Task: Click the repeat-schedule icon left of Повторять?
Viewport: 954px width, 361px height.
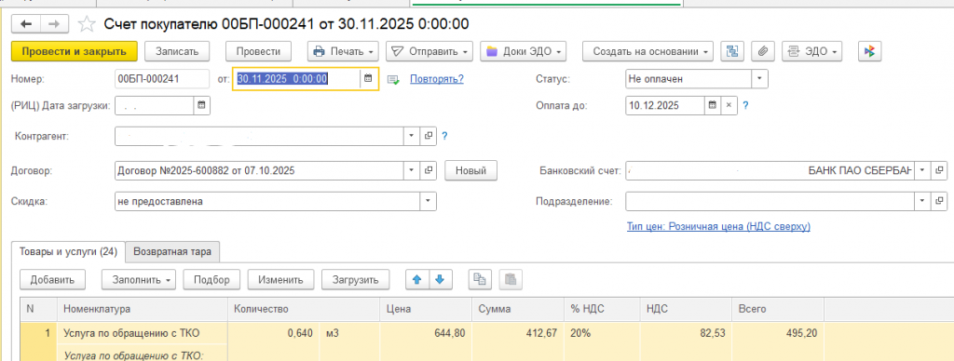Action: pyautogui.click(x=394, y=80)
